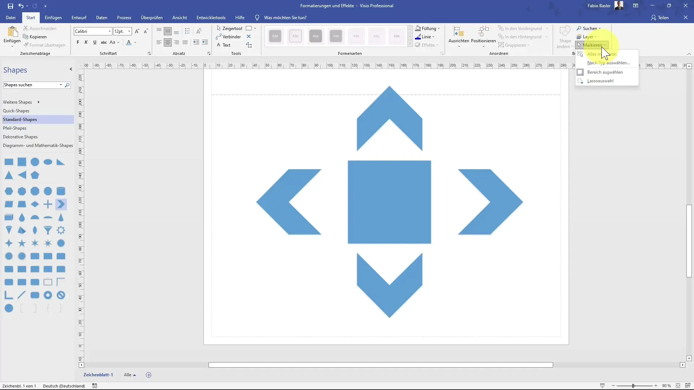Select Dekorative Shapes stencil
The width and height of the screenshot is (694, 390).
[x=20, y=137]
